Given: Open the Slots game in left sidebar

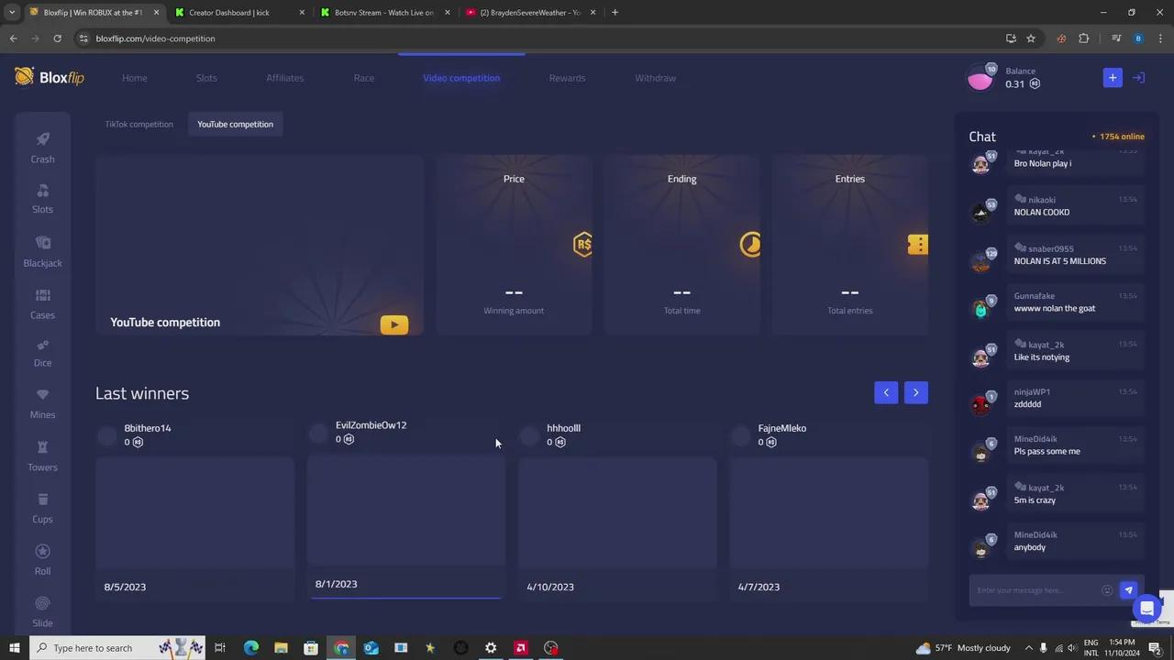Looking at the screenshot, I should (42, 198).
